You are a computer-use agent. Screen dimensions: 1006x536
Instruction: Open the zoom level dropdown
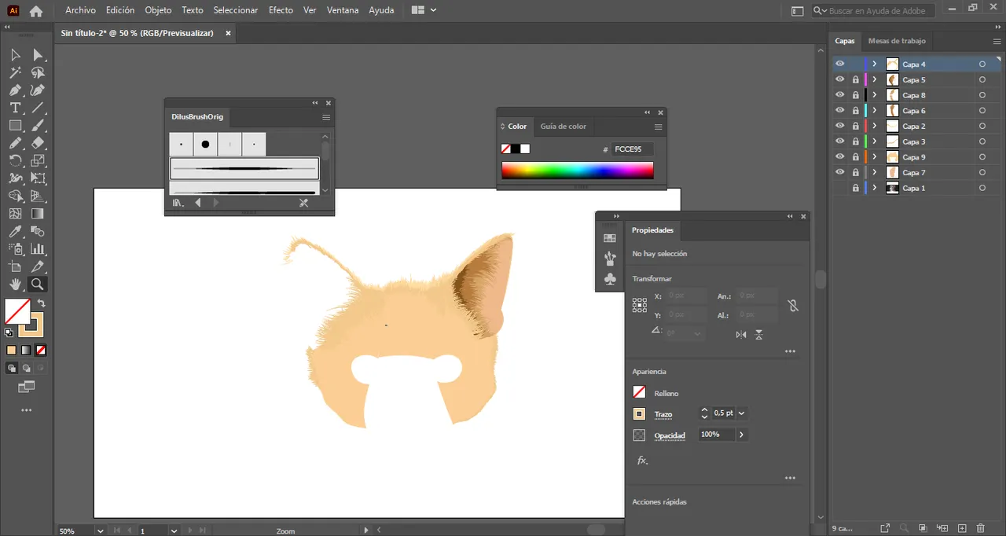[x=100, y=531]
